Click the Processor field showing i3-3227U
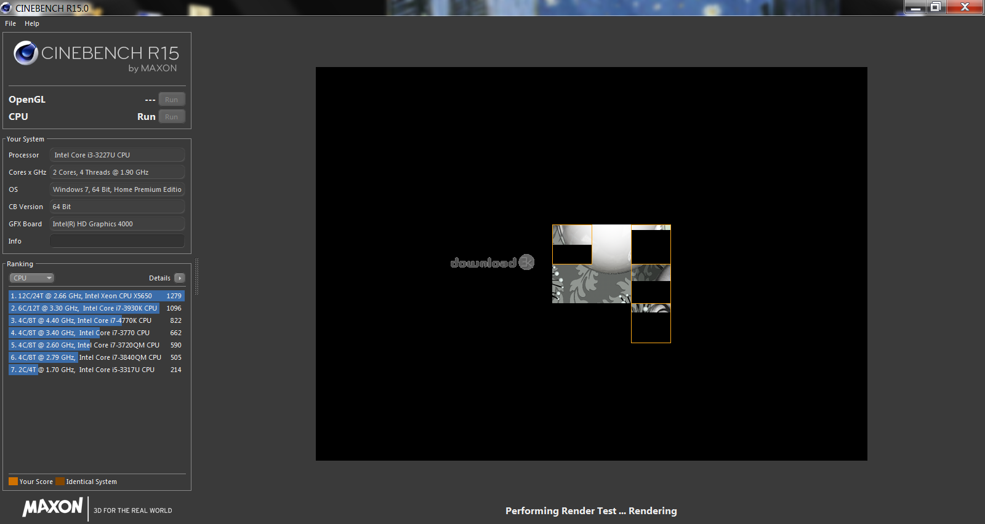 coord(117,155)
